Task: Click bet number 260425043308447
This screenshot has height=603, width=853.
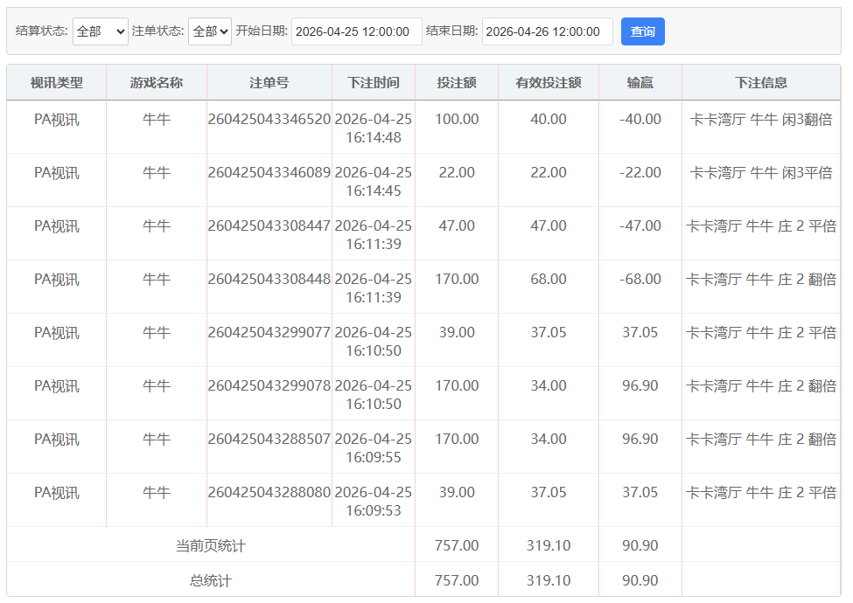Action: click(x=269, y=226)
